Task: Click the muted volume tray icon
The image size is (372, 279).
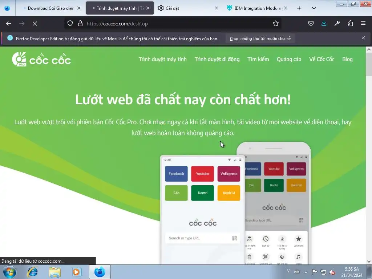Action: click(332, 272)
